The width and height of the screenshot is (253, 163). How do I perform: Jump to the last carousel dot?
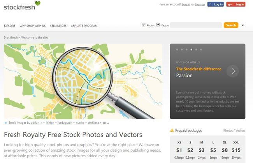[x=201, y=50]
